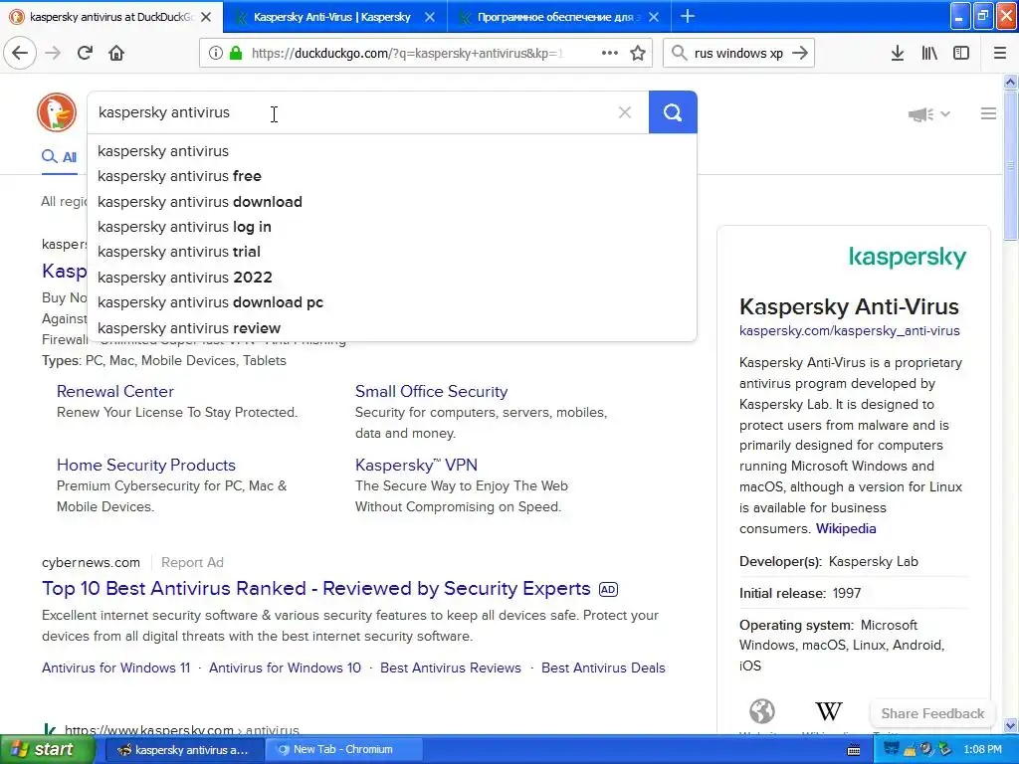
Task: Open the Firefox hamburger menu
Action: tap(1000, 53)
